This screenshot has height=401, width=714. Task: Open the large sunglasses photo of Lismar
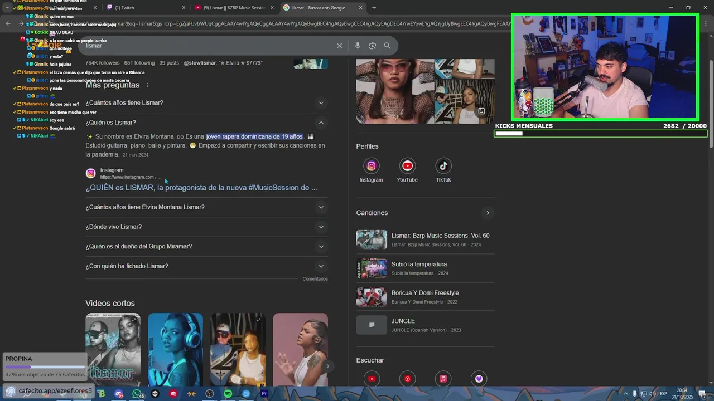pos(395,91)
